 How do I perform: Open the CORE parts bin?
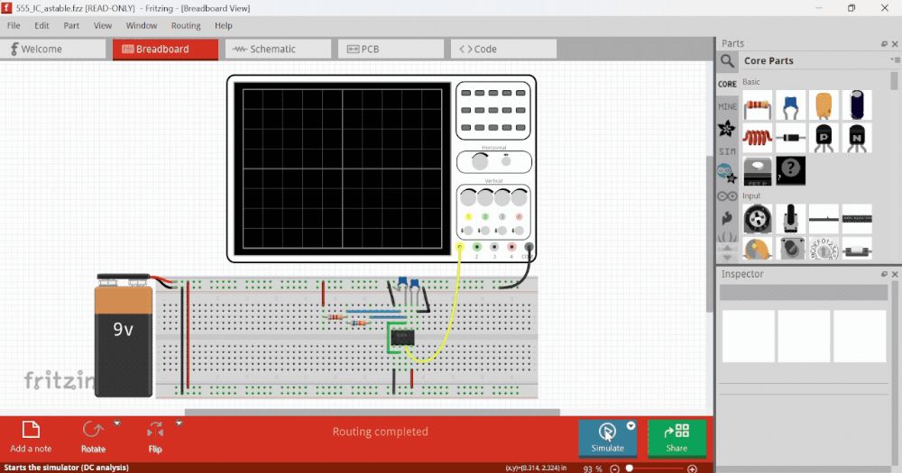pyautogui.click(x=727, y=84)
